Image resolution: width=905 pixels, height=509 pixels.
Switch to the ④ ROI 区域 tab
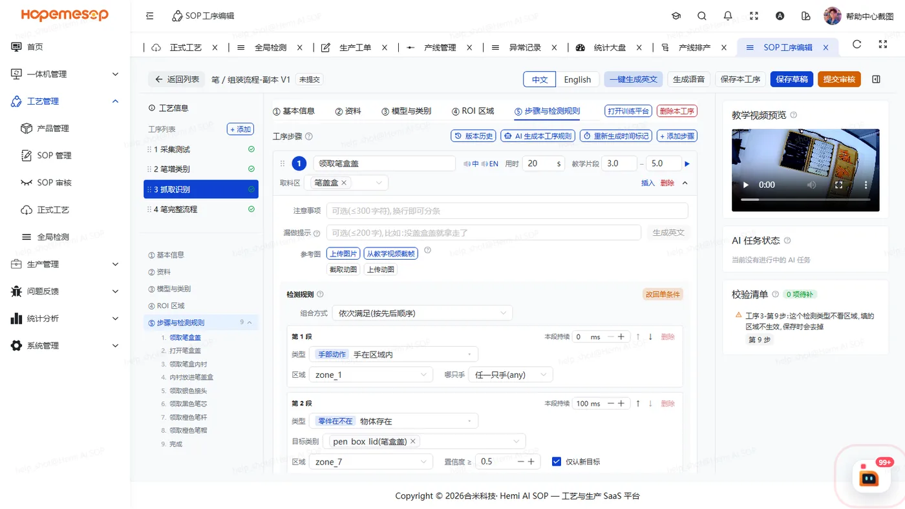473,111
